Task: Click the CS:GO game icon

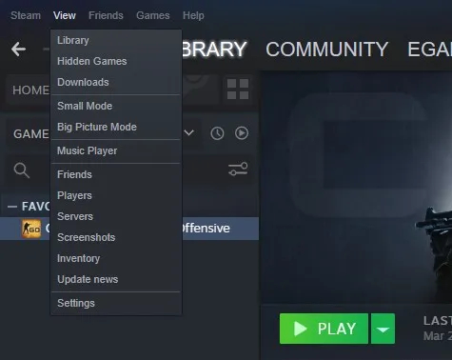Action: tap(31, 229)
